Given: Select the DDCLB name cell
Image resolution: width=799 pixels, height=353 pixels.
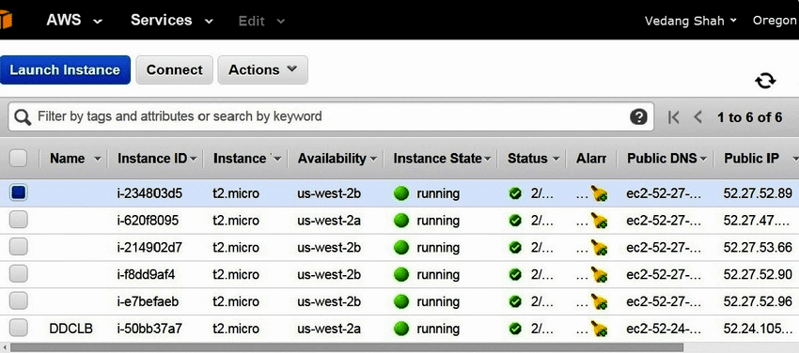Looking at the screenshot, I should click(x=70, y=329).
